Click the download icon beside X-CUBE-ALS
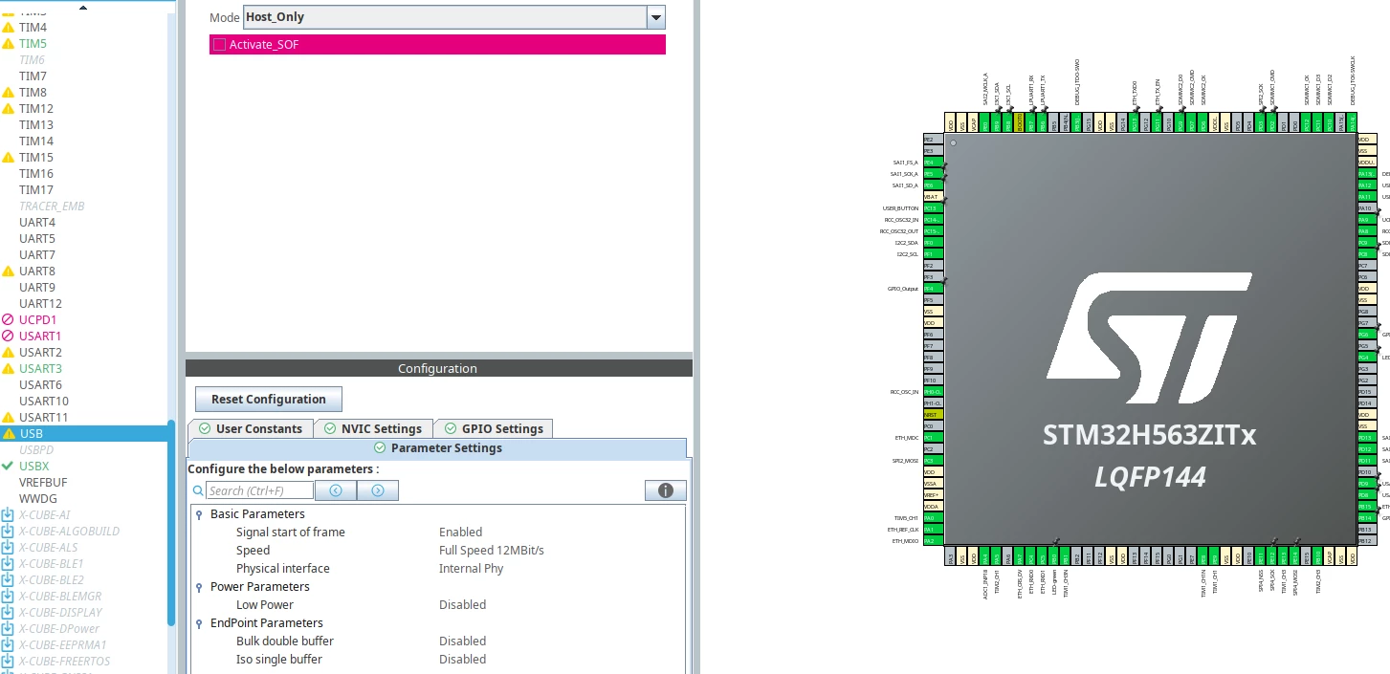 tap(9, 548)
